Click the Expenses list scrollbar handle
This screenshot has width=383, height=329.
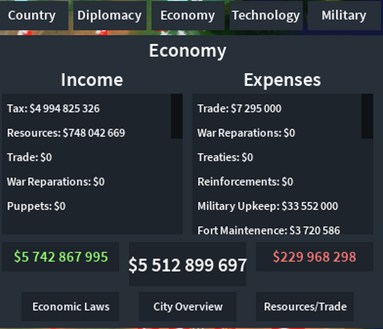367,116
